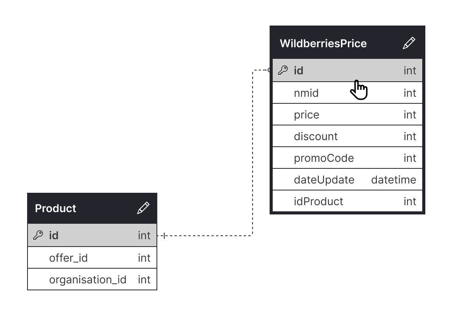Click the primary key icon in Product table
The height and width of the screenshot is (312, 454).
(38, 235)
